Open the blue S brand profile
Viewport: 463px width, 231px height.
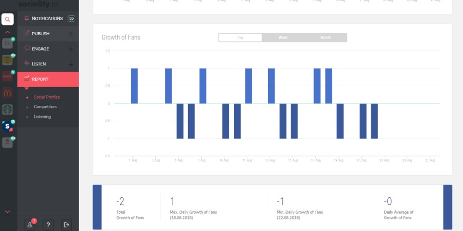[7, 127]
